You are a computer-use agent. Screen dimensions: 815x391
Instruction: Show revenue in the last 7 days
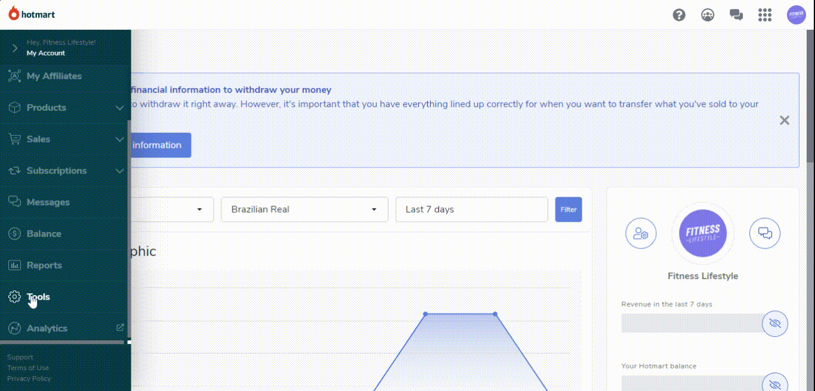point(775,323)
